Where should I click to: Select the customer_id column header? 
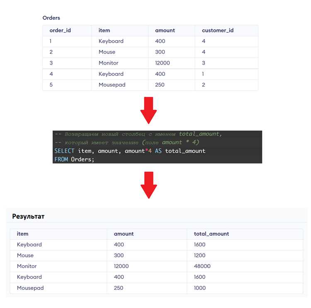pos(218,31)
